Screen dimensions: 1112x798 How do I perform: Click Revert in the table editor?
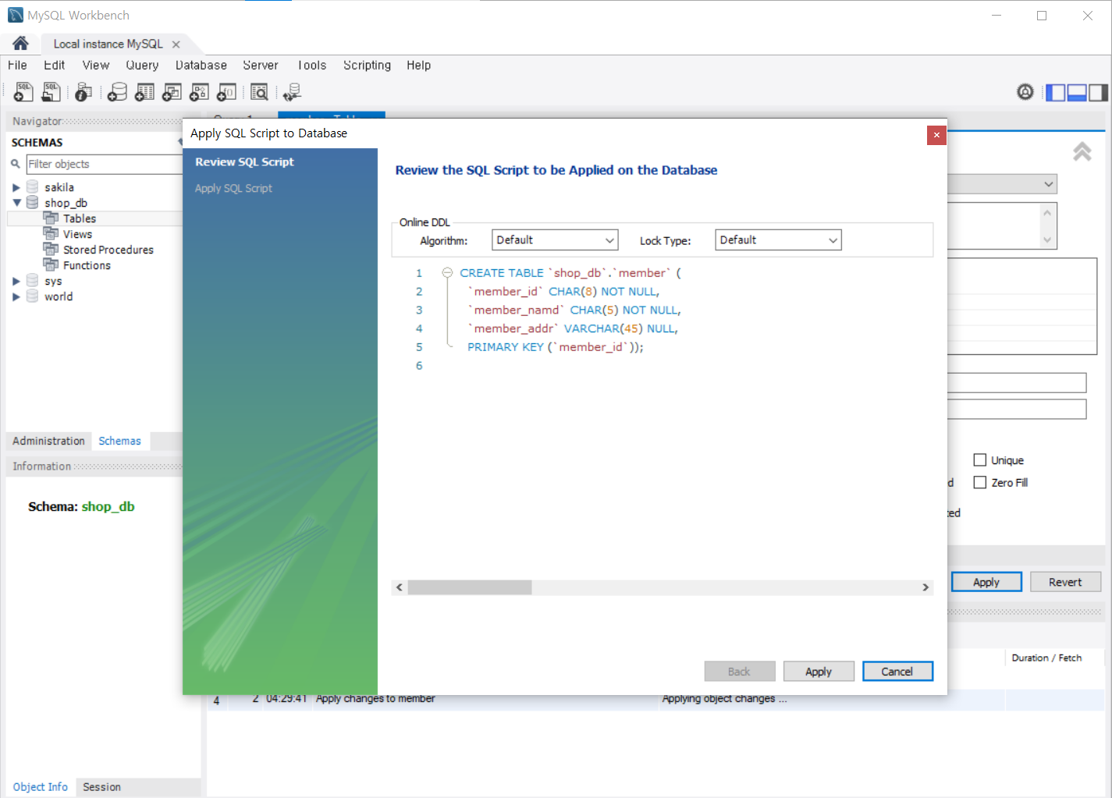(x=1065, y=582)
